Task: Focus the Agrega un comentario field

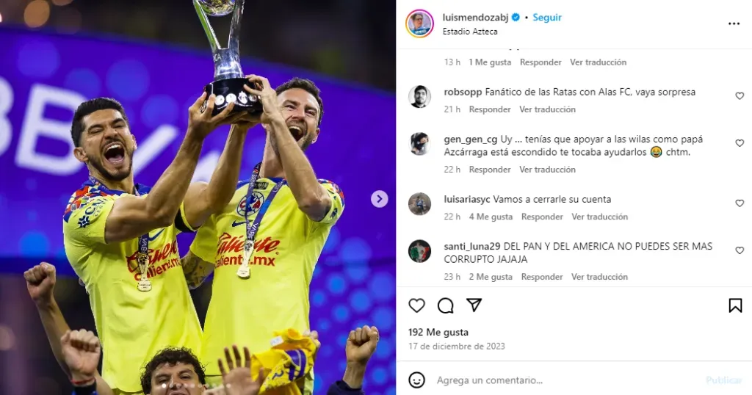Action: pyautogui.click(x=566, y=380)
